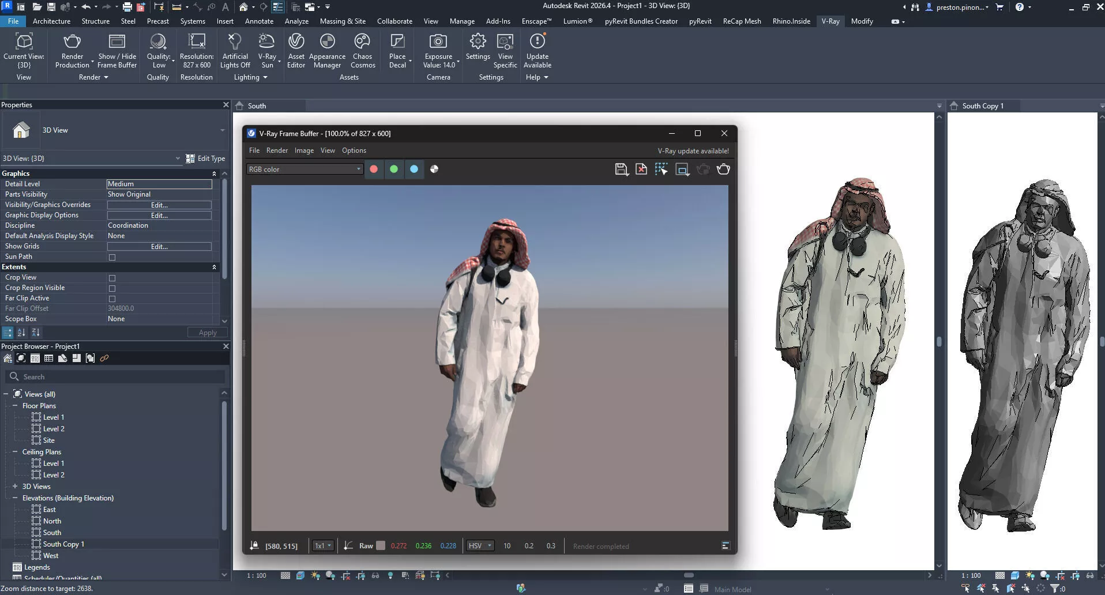
Task: Open the Architecture ribbon tab
Action: click(51, 21)
